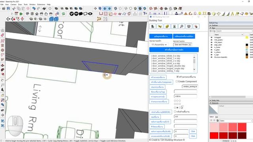The width and height of the screenshot is (253, 142).
Task: Click the butterfly icon button in Building Tool
Action: [160, 26]
